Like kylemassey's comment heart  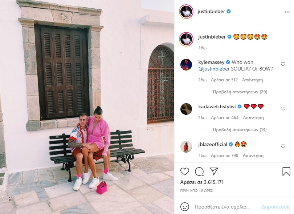click(x=283, y=64)
